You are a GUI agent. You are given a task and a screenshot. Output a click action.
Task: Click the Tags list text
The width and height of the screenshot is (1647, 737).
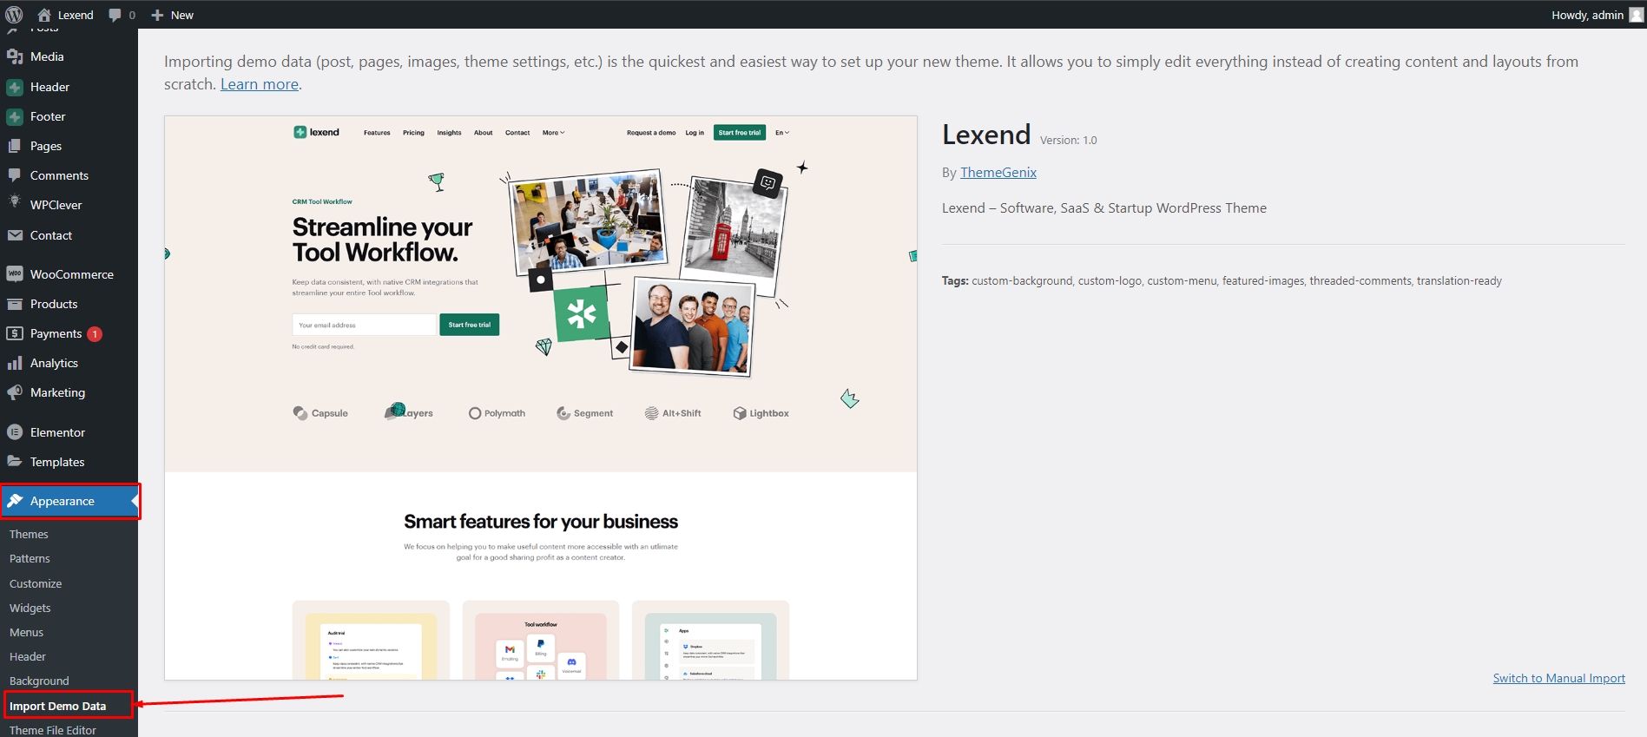1222,280
